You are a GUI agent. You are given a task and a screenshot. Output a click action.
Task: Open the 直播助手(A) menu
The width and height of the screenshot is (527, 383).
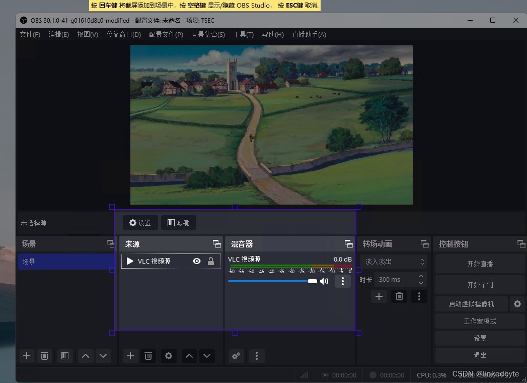click(309, 35)
